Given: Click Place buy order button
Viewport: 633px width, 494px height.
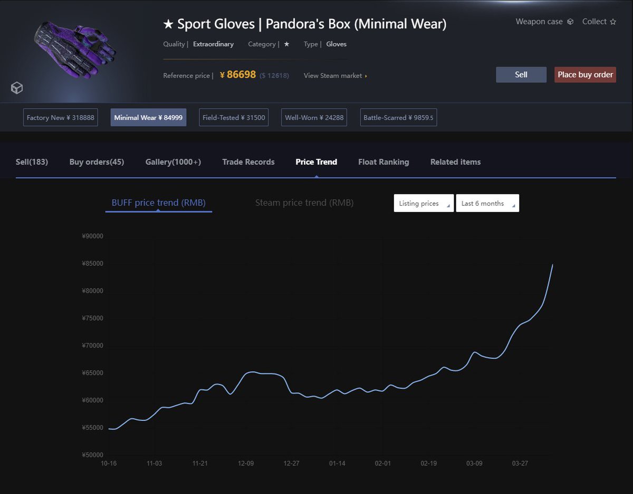Looking at the screenshot, I should coord(585,74).
